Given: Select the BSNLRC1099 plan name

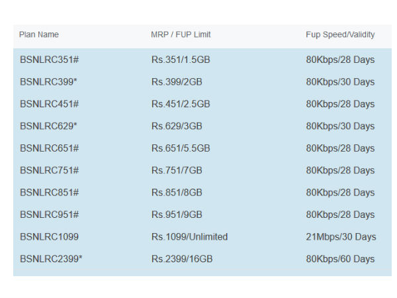Looking at the screenshot, I should [x=49, y=236].
